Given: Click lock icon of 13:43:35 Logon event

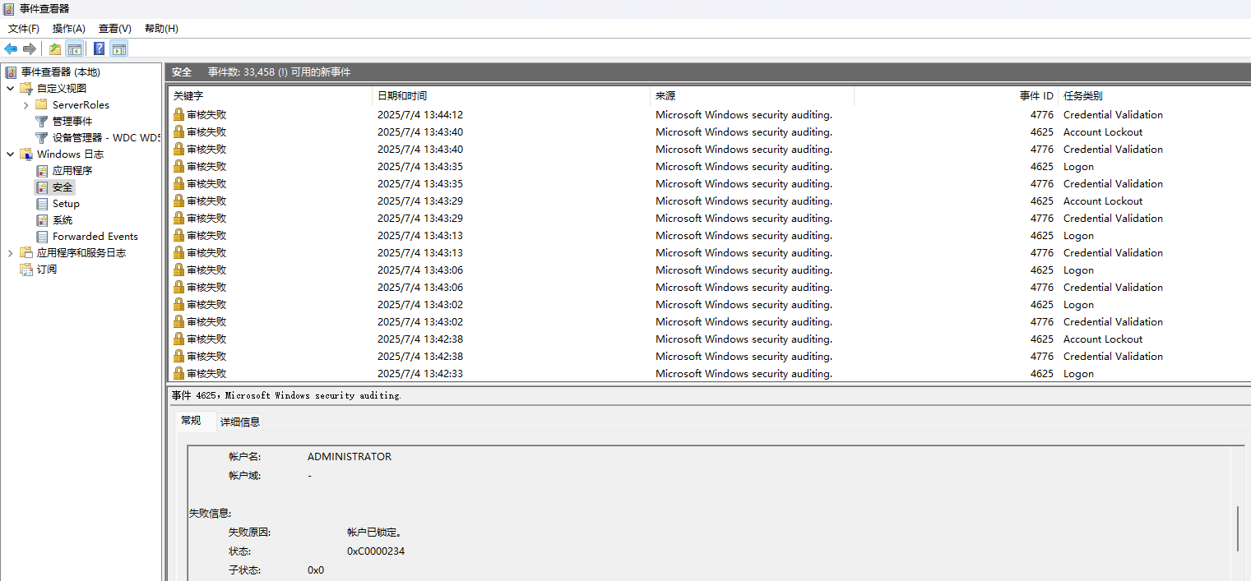Looking at the screenshot, I should point(178,167).
